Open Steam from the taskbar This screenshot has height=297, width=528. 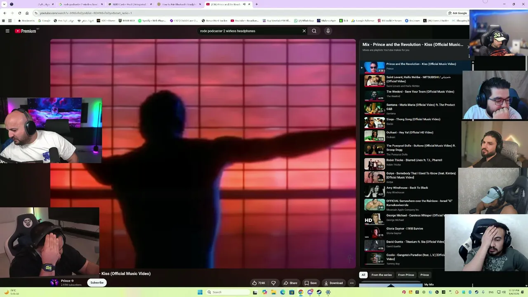click(x=319, y=292)
